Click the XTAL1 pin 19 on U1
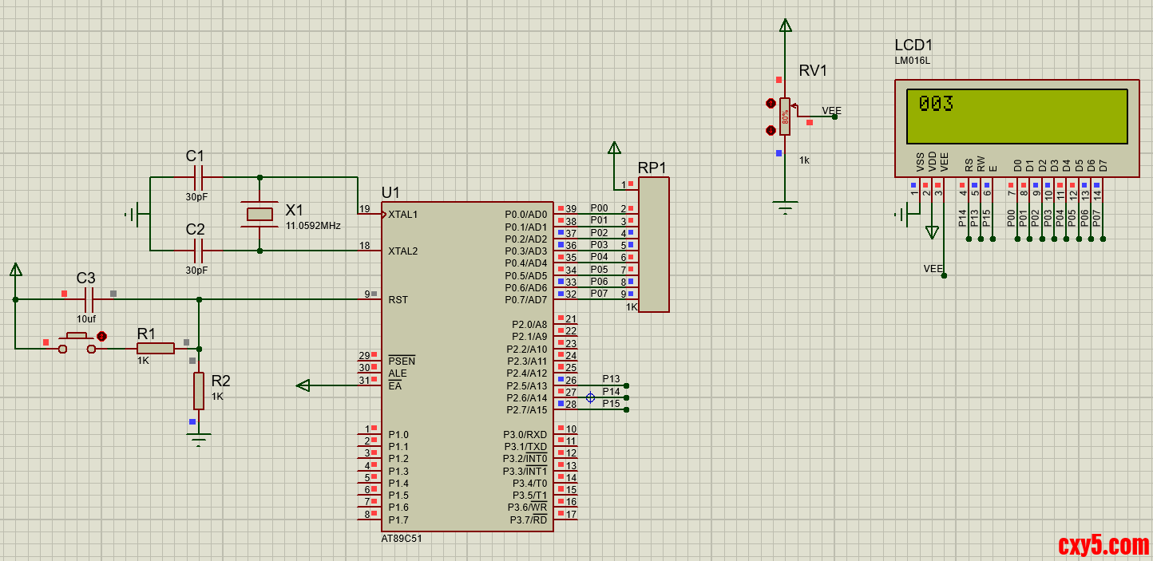Screen dimensions: 1153x561 click(369, 214)
